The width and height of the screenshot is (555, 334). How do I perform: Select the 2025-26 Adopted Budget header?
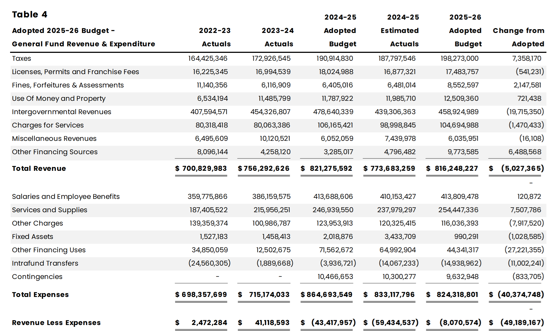pos(465,31)
